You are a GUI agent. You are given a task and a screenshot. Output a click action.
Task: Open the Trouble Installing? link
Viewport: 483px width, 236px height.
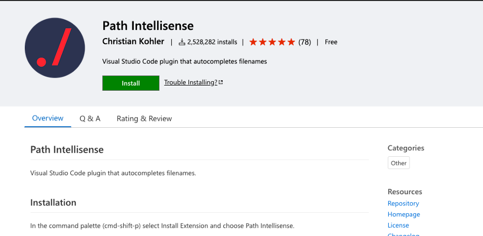[190, 82]
